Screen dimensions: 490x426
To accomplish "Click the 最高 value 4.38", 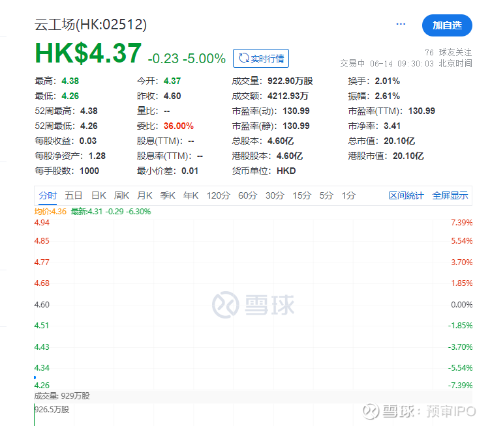I will point(70,81).
